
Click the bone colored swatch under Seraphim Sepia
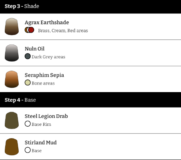[27, 83]
